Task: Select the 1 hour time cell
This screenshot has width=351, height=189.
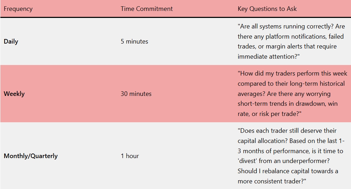Action: click(x=130, y=156)
